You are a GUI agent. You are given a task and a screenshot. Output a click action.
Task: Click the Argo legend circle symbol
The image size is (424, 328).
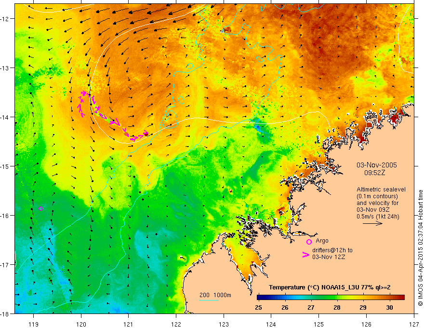pyautogui.click(x=309, y=242)
